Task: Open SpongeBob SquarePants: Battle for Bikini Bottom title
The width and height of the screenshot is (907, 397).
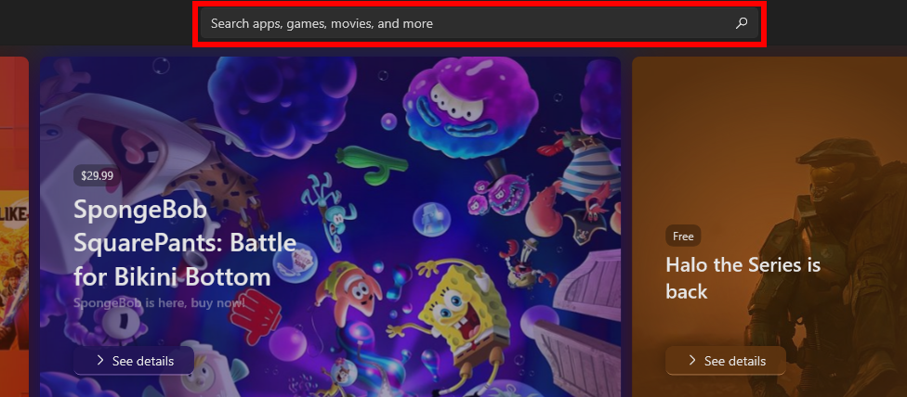Action: tap(185, 243)
